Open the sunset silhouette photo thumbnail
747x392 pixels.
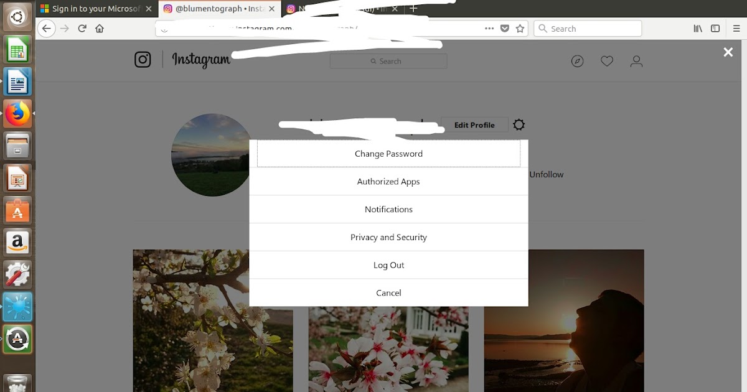[x=564, y=320]
